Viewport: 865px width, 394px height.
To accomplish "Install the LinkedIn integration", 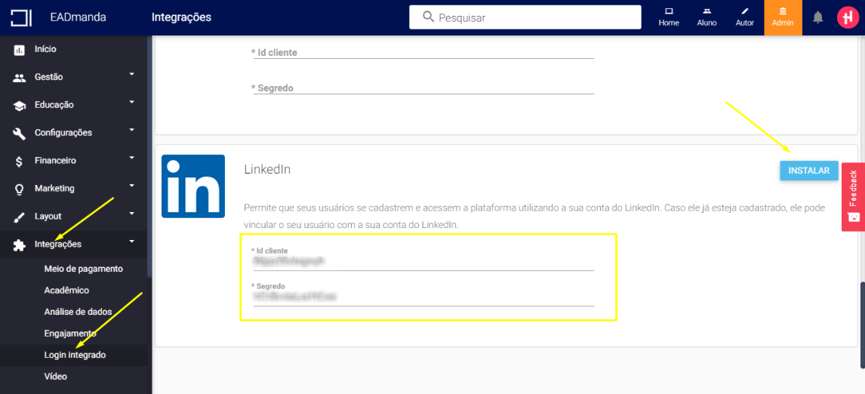I will pos(808,171).
